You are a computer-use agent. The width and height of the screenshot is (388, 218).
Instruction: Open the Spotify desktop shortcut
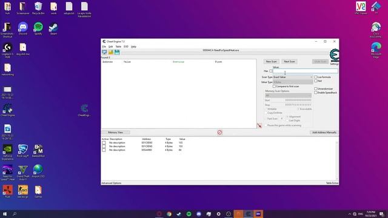coord(38,28)
